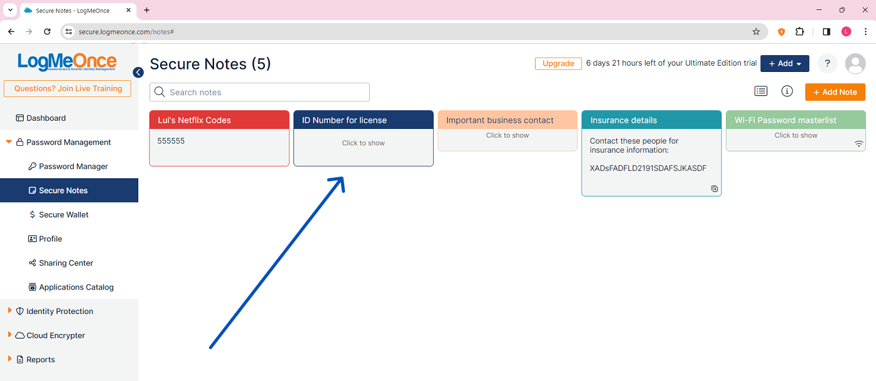Reveal the ID Number for license note

(363, 143)
